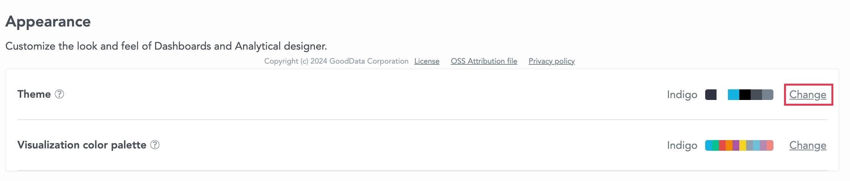Click the Indigo name in Theme row
This screenshot has height=181, width=850.
pyautogui.click(x=682, y=95)
